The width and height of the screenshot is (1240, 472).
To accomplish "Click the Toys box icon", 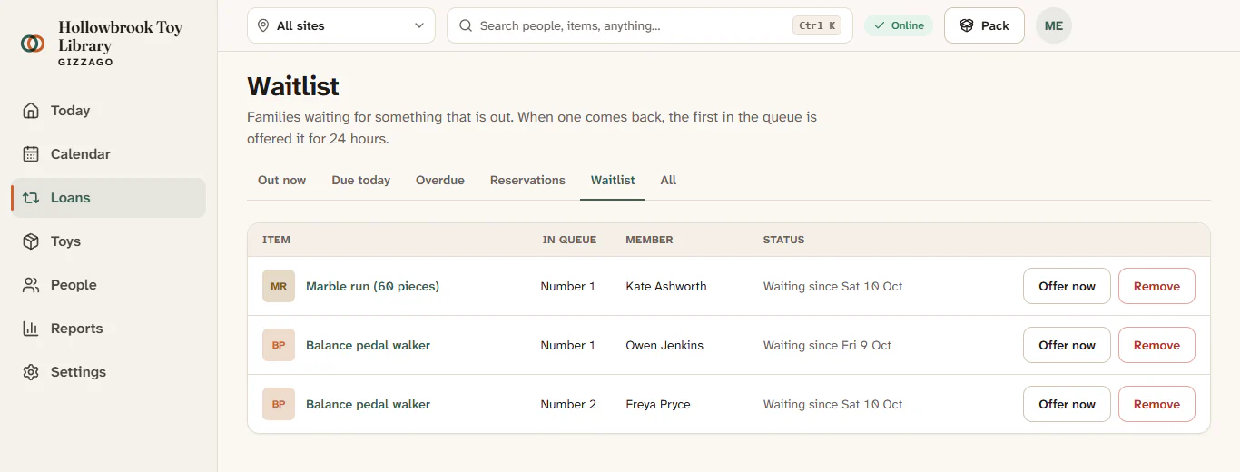I will pos(31,241).
